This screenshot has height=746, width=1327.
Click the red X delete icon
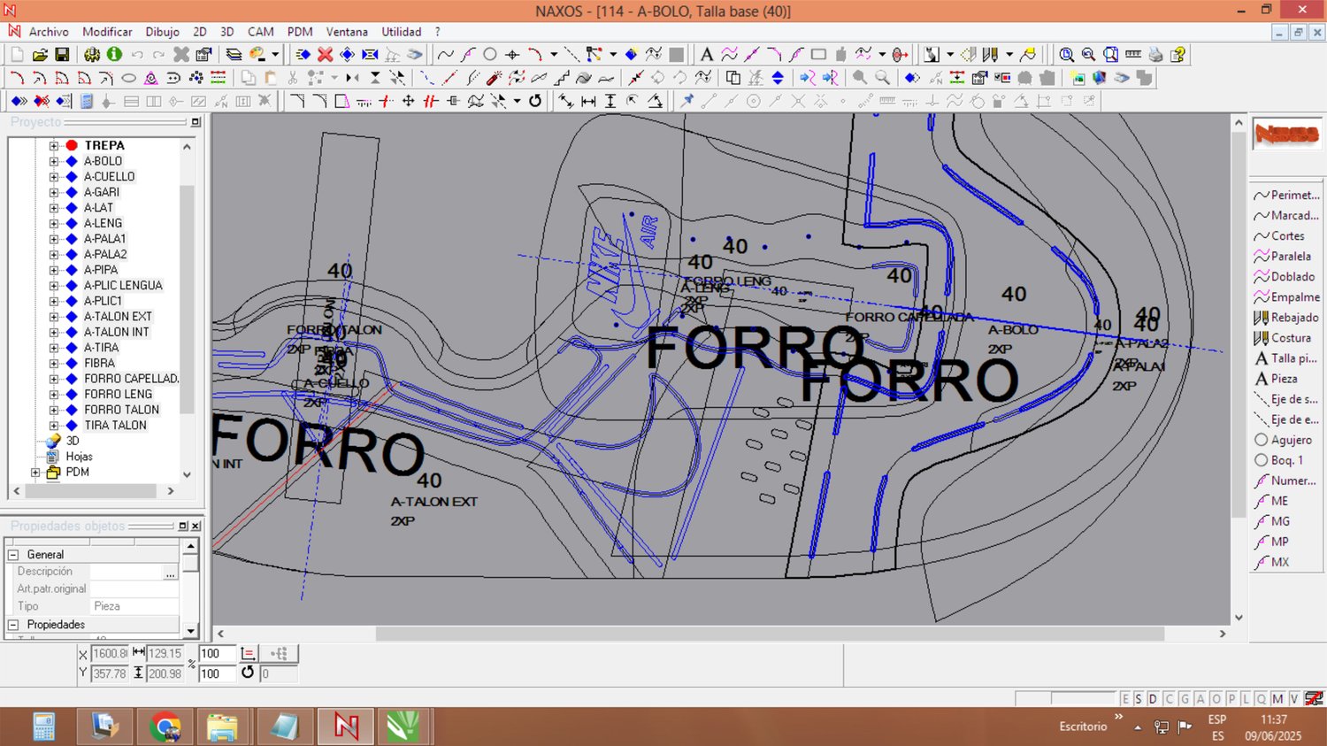pos(325,55)
